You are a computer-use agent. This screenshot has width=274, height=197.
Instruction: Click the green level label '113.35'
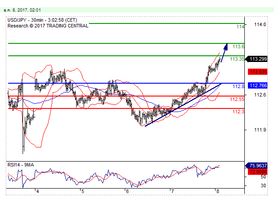[237, 59]
